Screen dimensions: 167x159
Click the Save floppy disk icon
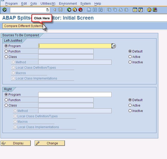coord(60,10)
